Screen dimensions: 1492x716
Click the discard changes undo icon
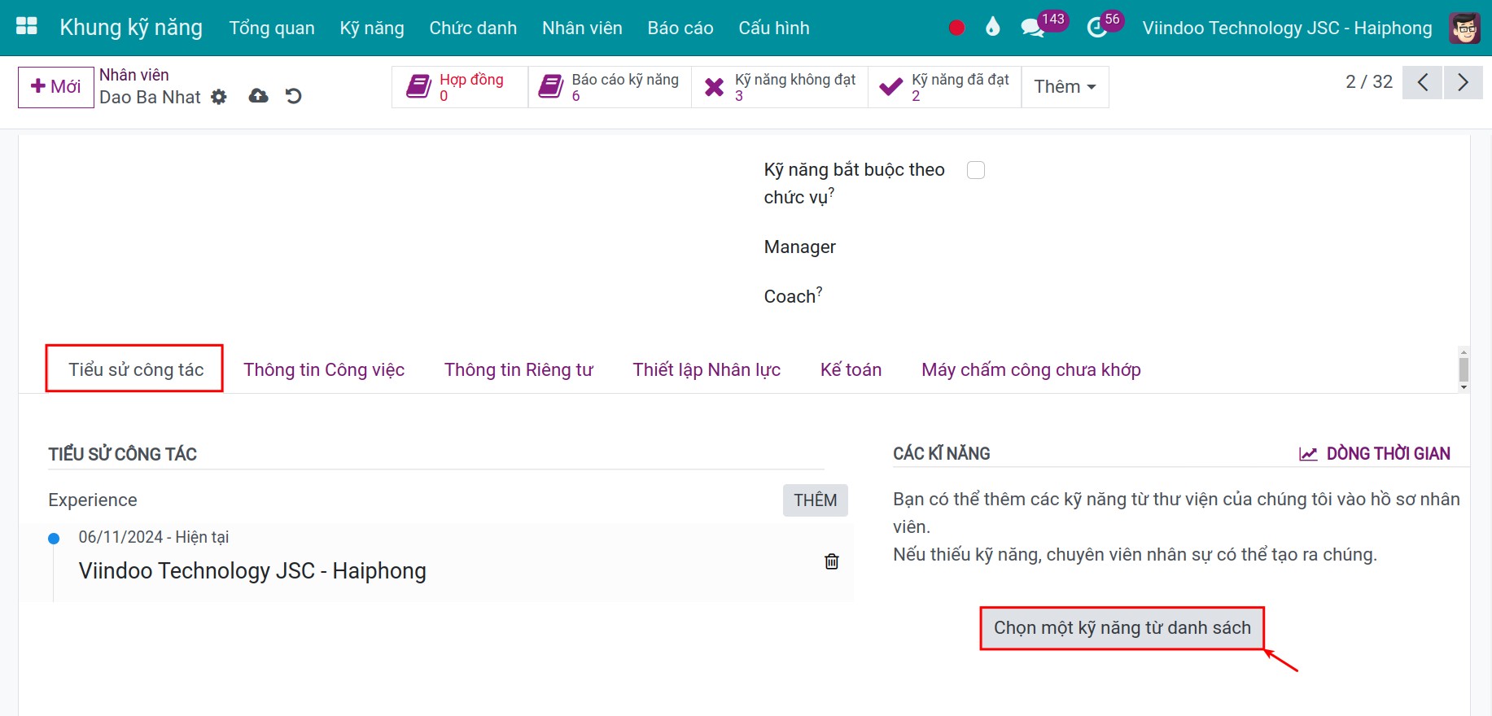[294, 96]
